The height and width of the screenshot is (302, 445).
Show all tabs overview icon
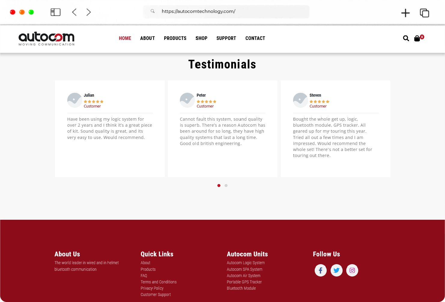point(424,13)
